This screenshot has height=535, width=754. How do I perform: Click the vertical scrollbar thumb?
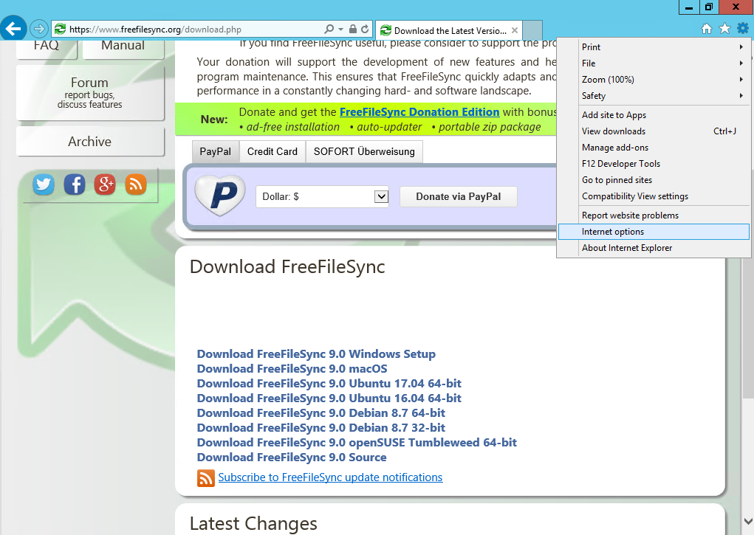click(x=748, y=327)
